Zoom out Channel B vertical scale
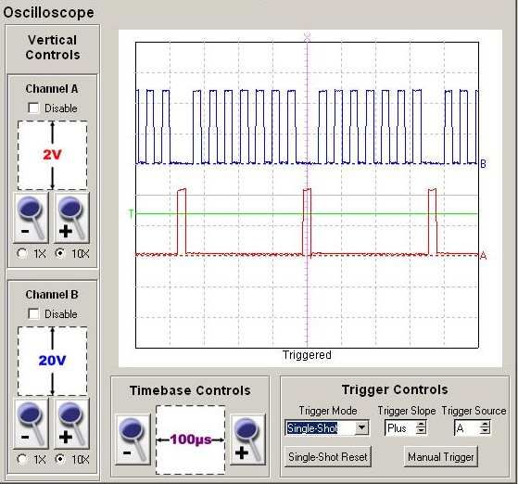The width and height of the screenshot is (518, 484). coord(31,424)
